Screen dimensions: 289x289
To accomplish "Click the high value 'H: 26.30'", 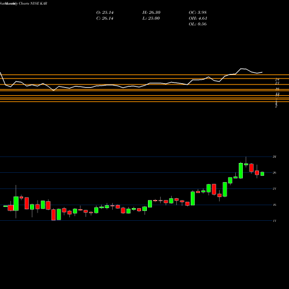I will pos(151,13).
